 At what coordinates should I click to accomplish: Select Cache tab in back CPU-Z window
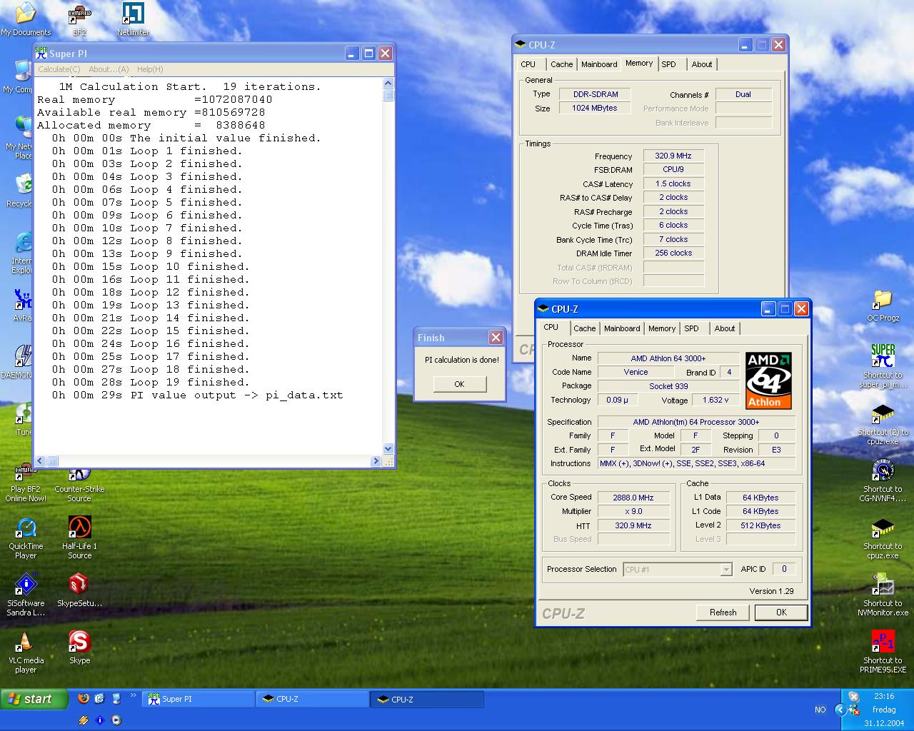tap(561, 64)
